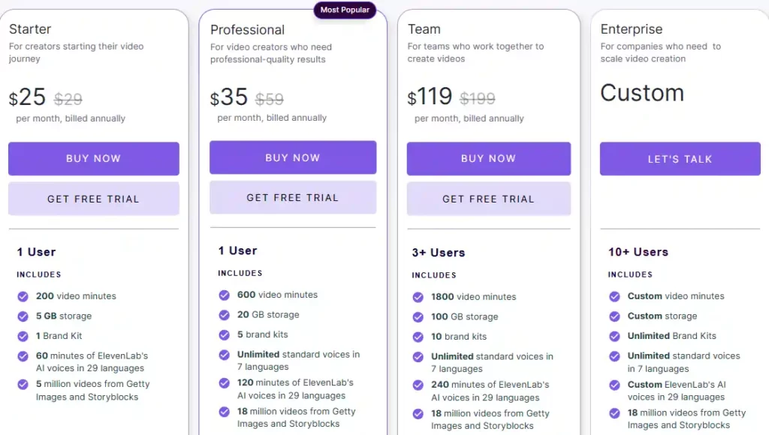Click the checkmark next to 5 brand kits
Screen dimensions: 769x435
tap(224, 334)
